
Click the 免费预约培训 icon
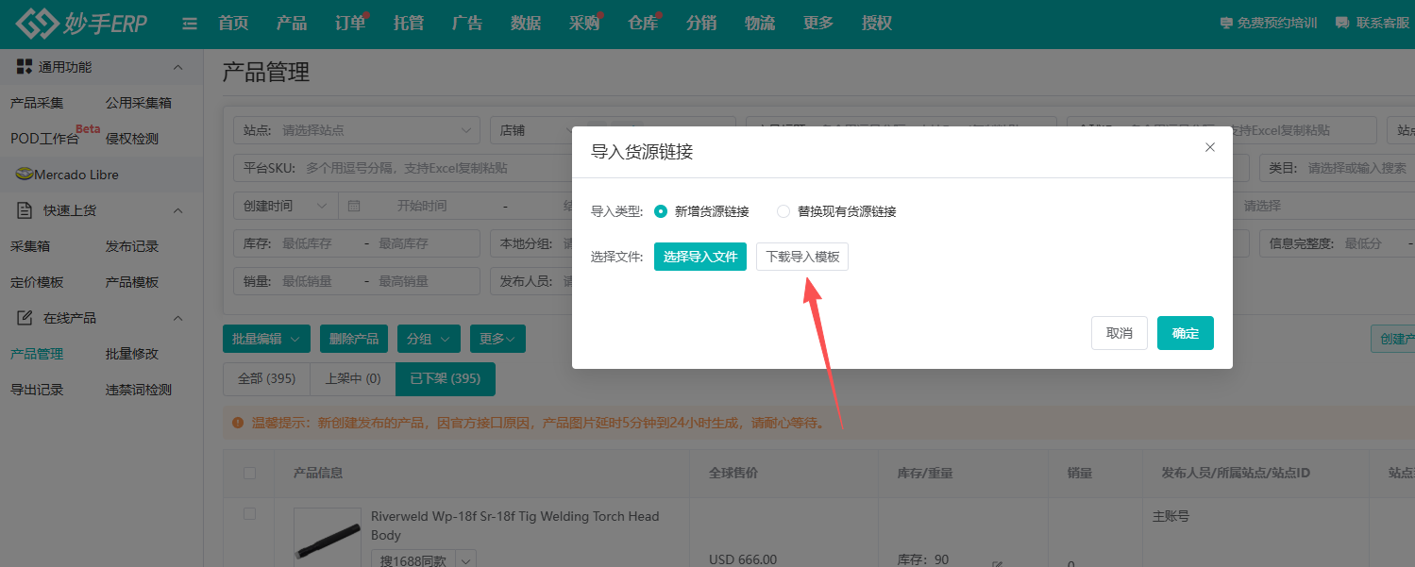(1226, 24)
